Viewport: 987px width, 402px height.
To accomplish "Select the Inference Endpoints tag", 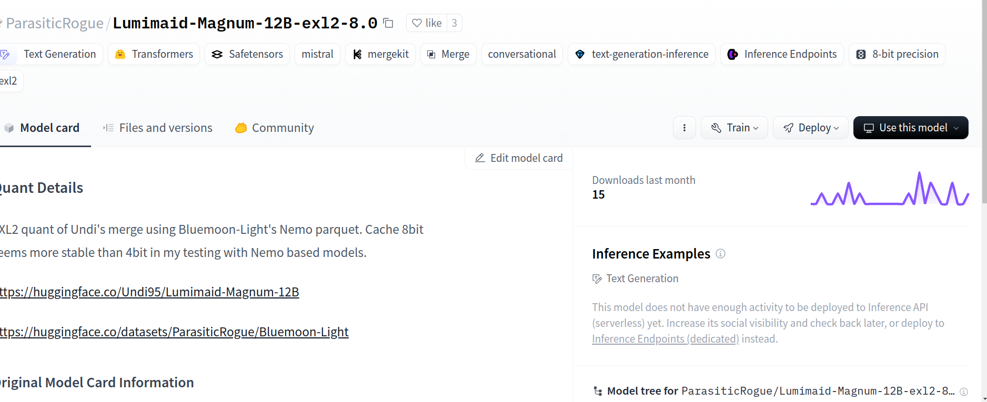I will 782,54.
